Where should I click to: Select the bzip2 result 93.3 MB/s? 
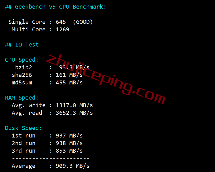(x=74, y=67)
